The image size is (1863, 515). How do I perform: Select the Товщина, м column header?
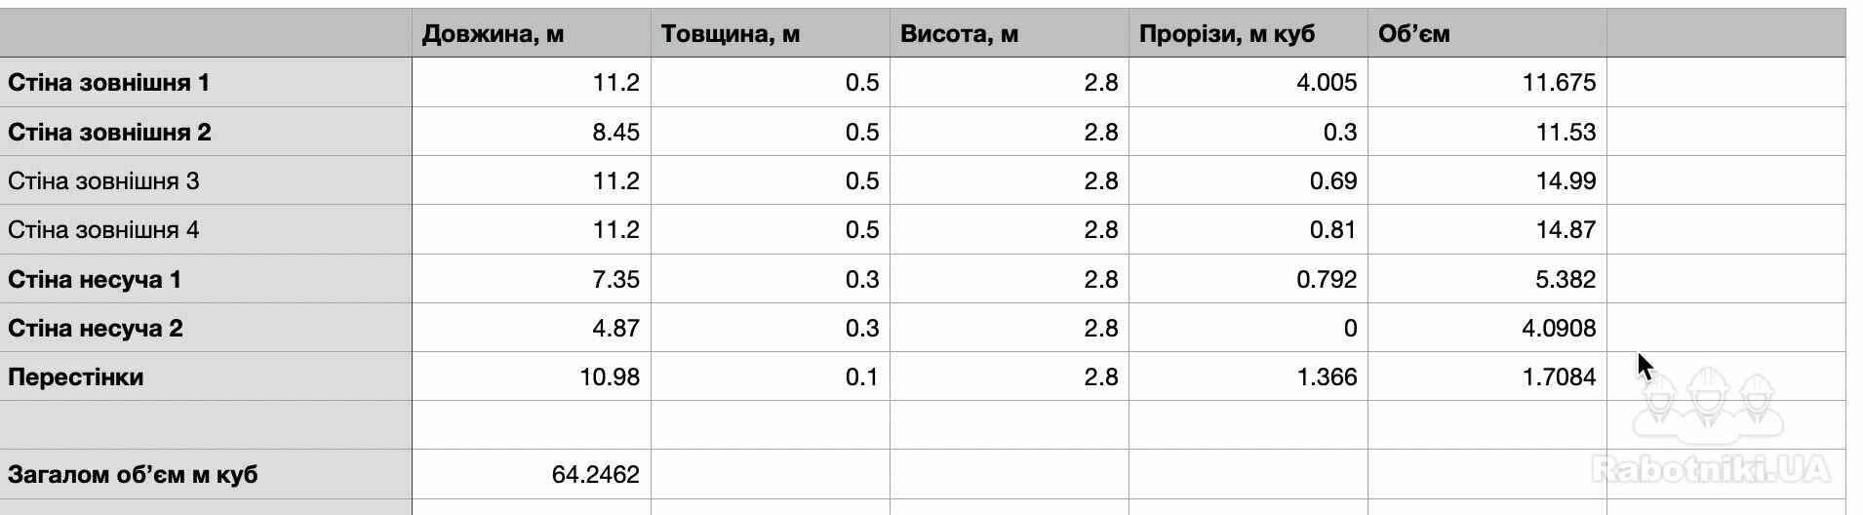tap(771, 33)
